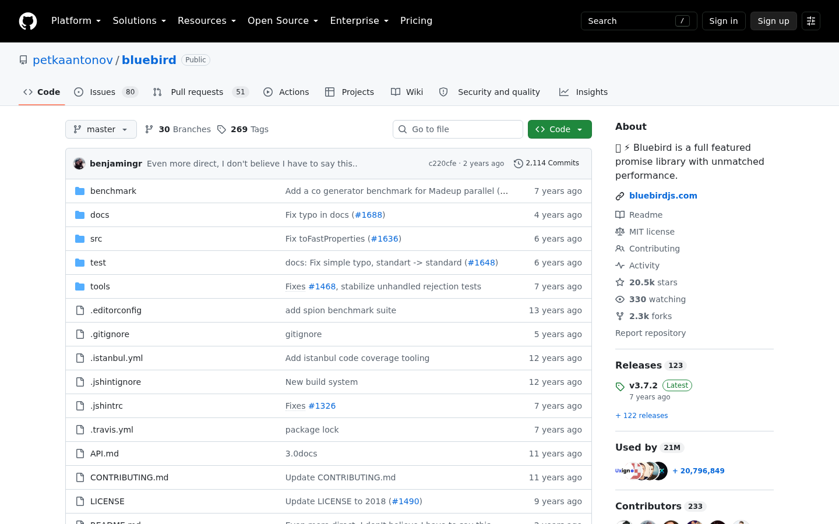This screenshot has height=524, width=839.
Task: Open the appearance settings icon in header
Action: click(811, 21)
